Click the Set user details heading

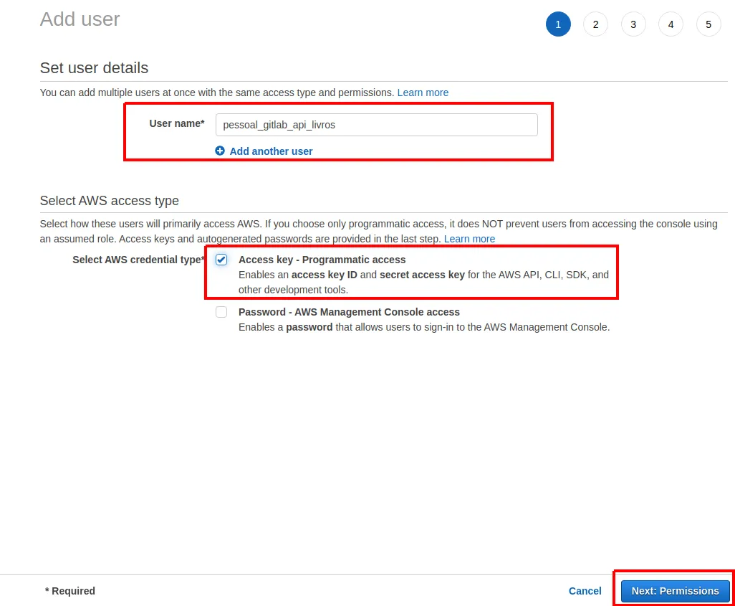tap(95, 67)
